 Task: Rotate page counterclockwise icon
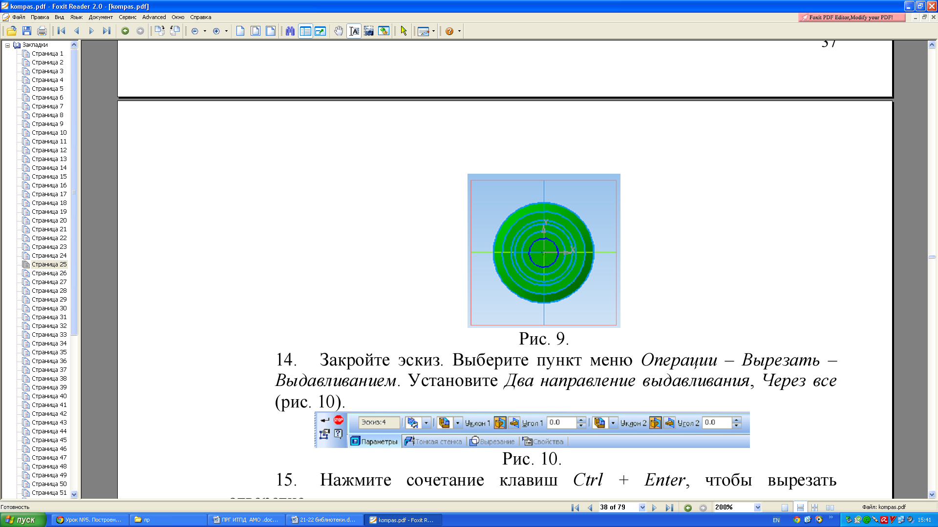click(175, 31)
